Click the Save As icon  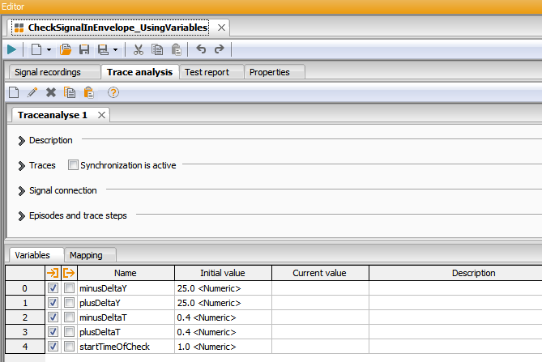point(103,49)
